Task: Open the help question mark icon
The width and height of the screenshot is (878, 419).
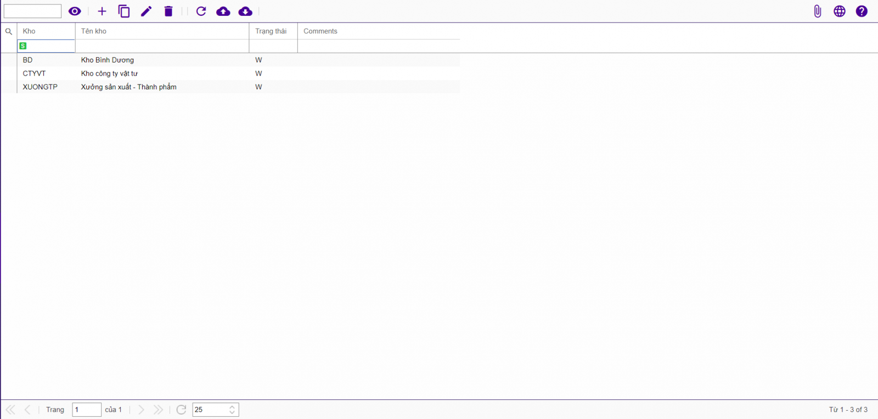Action: [x=862, y=11]
